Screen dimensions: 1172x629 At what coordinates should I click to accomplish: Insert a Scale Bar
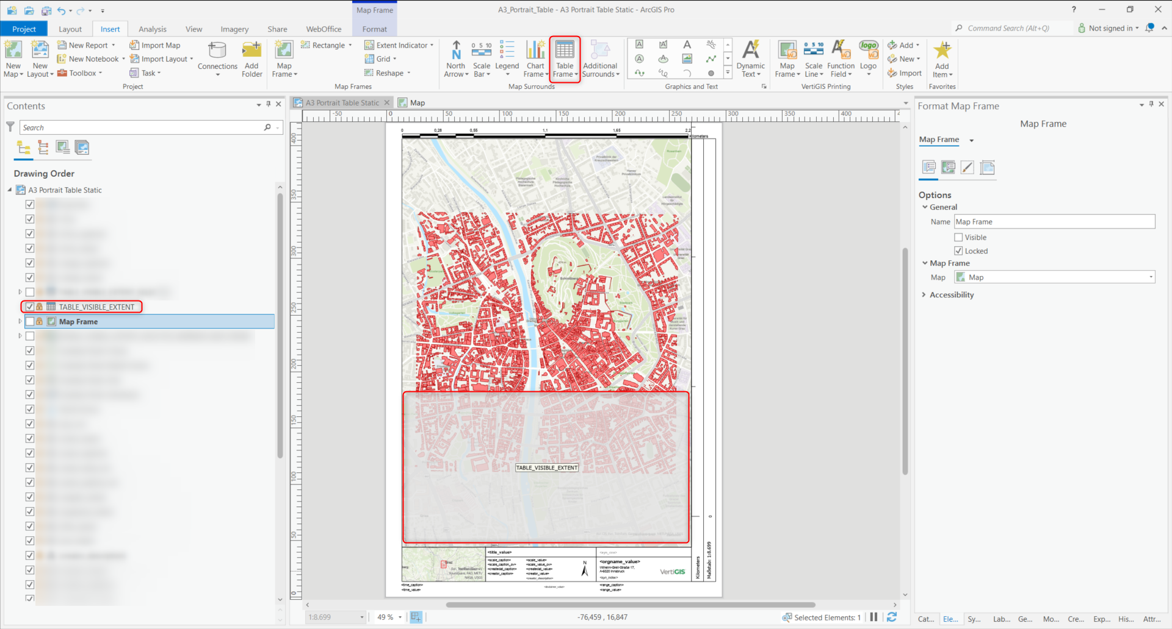482,58
